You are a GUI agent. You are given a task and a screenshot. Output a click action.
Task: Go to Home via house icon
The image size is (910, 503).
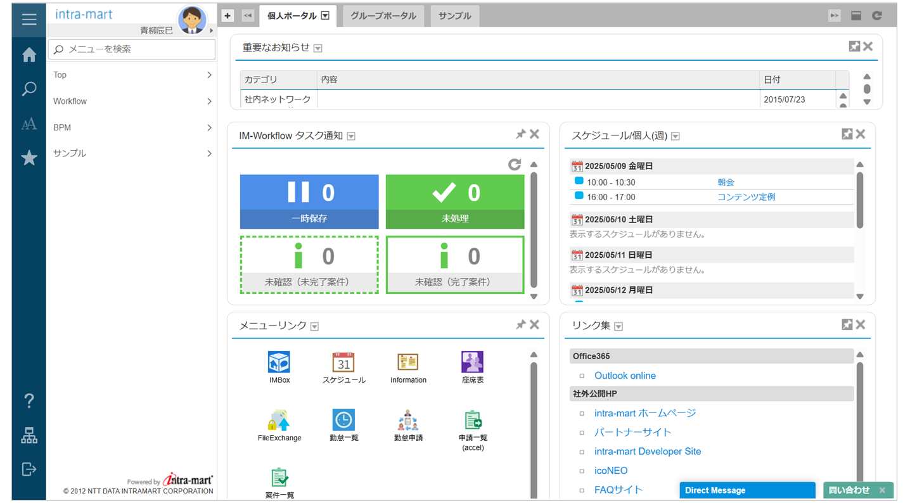tap(29, 55)
